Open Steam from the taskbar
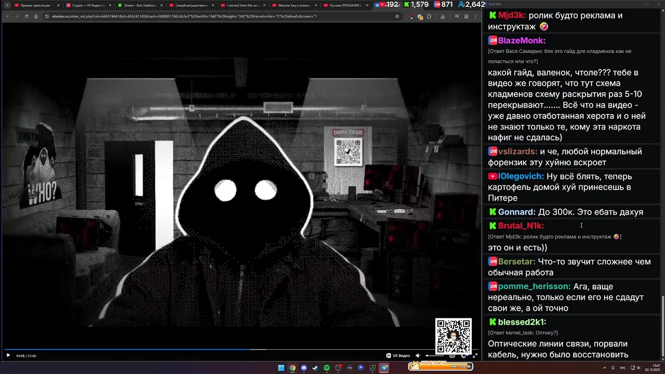Image resolution: width=665 pixels, height=374 pixels. pyautogui.click(x=315, y=368)
